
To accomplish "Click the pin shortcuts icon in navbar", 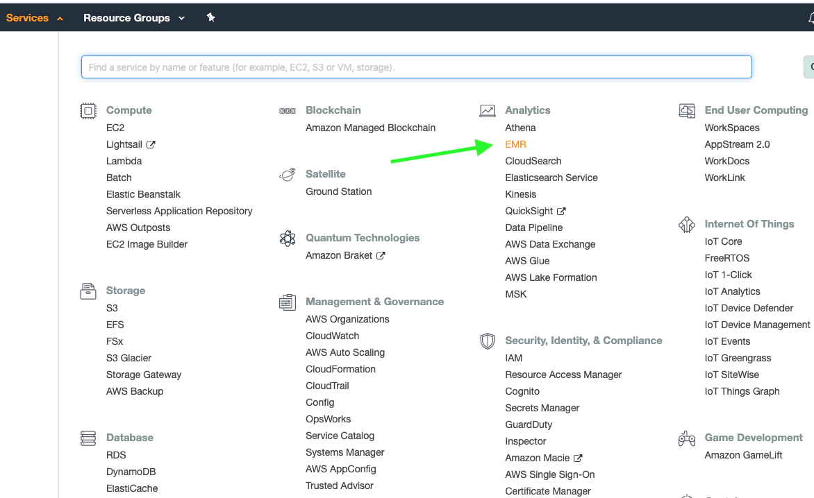I will pyautogui.click(x=210, y=17).
